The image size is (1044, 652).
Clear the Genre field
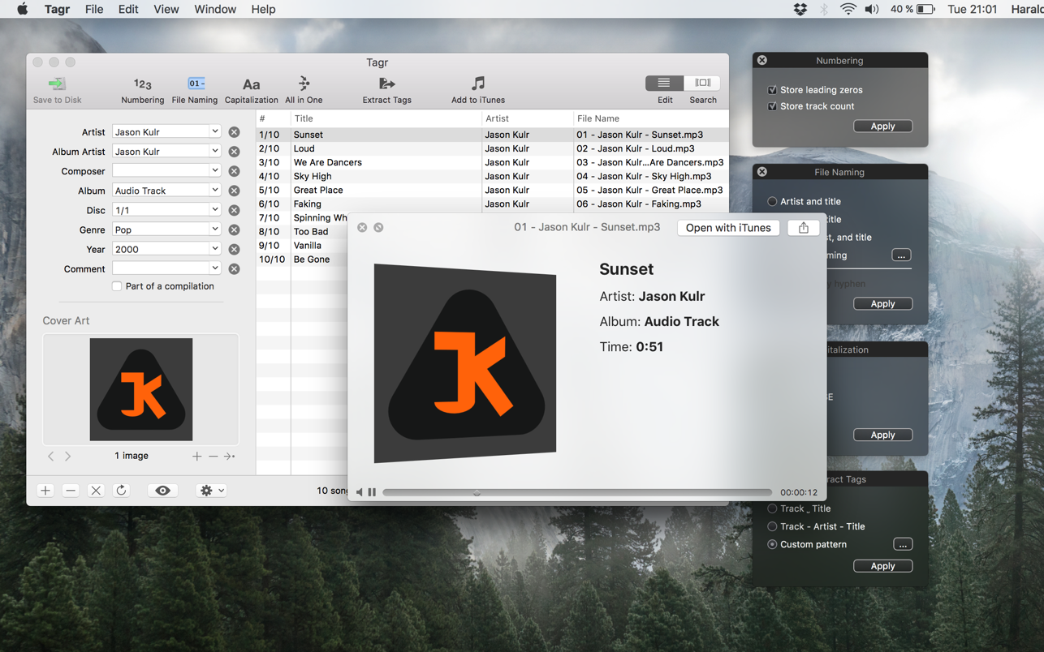234,229
